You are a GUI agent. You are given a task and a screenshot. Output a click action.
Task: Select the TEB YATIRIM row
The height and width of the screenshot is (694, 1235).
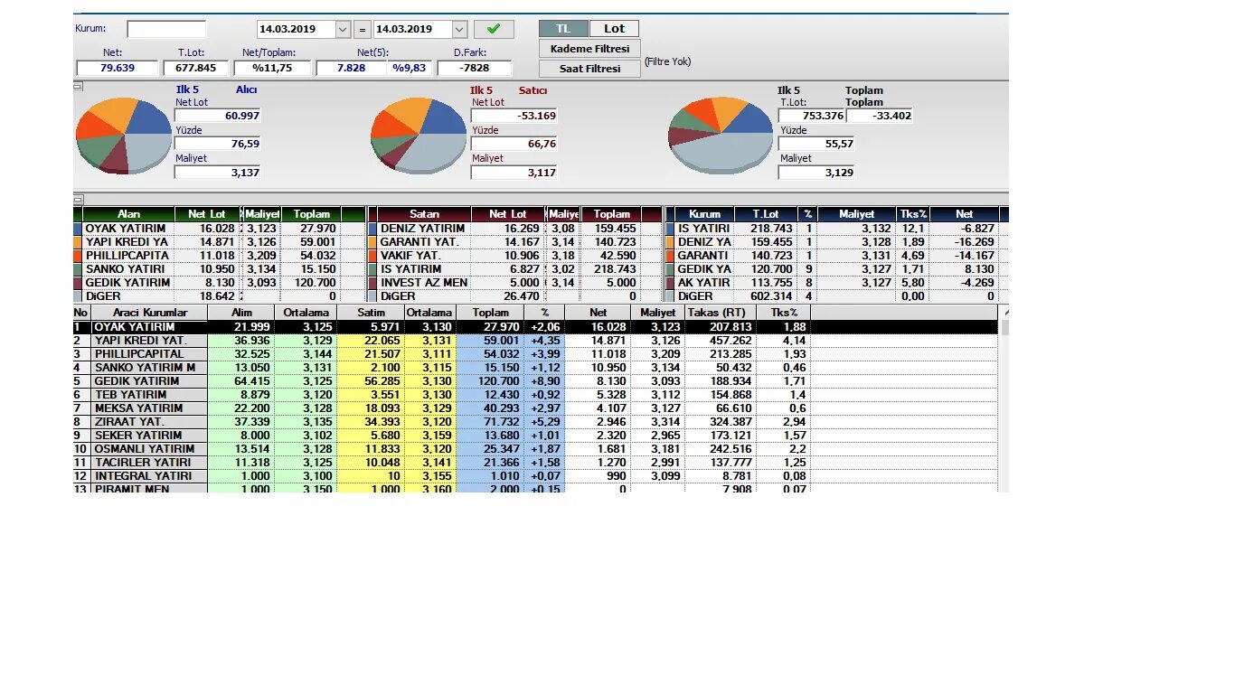click(x=536, y=394)
